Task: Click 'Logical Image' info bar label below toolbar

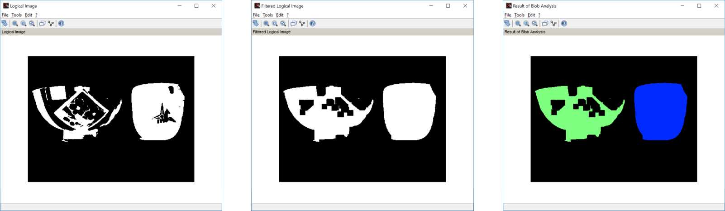Action: (14, 32)
